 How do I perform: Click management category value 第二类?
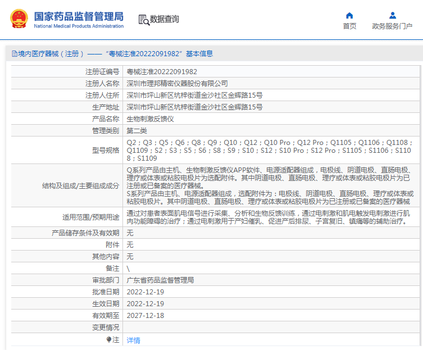click(137, 131)
